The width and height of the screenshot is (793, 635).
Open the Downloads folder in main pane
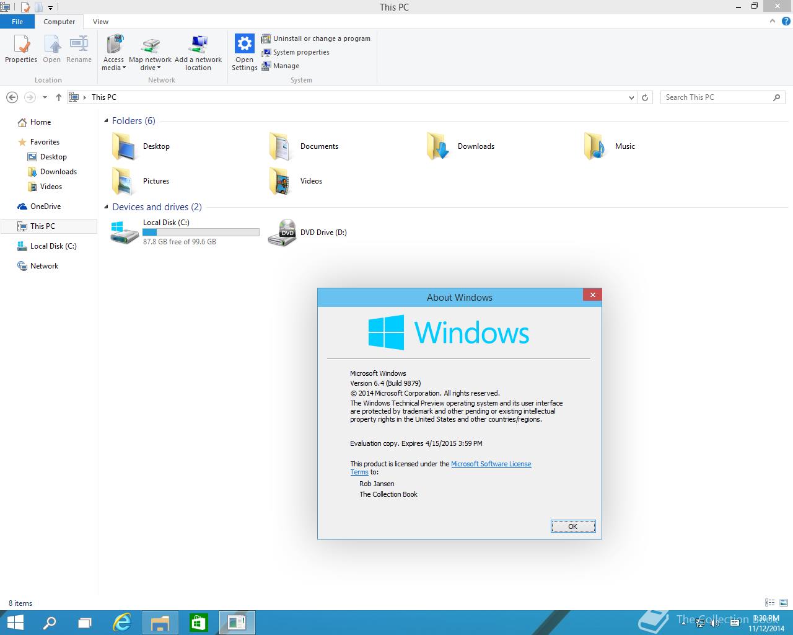pos(439,146)
